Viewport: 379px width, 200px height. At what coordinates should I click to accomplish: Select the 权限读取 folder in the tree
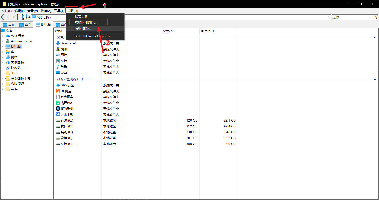tap(18, 84)
